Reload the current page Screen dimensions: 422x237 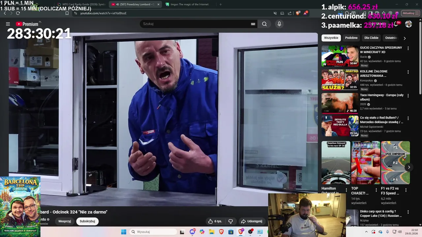[18, 13]
